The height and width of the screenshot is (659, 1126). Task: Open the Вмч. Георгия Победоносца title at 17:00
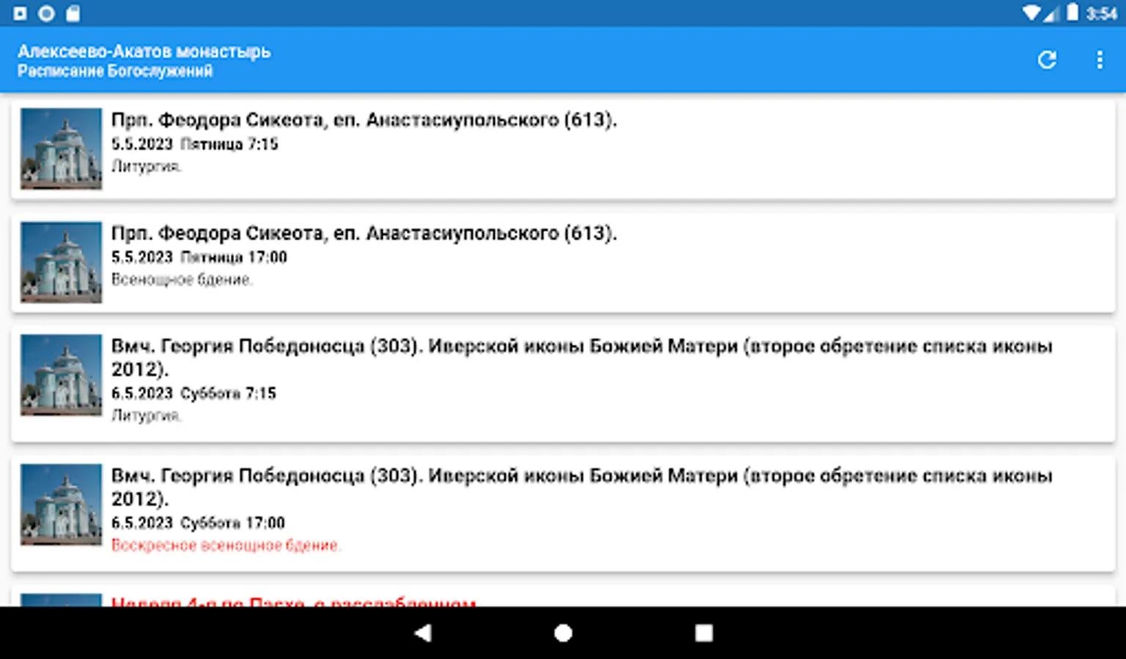(582, 487)
